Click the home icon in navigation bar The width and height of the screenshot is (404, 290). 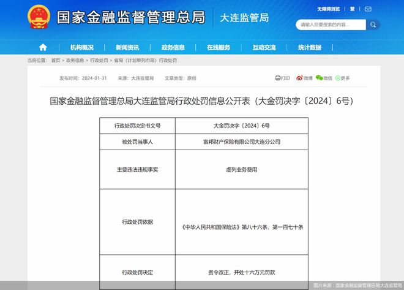coord(43,47)
